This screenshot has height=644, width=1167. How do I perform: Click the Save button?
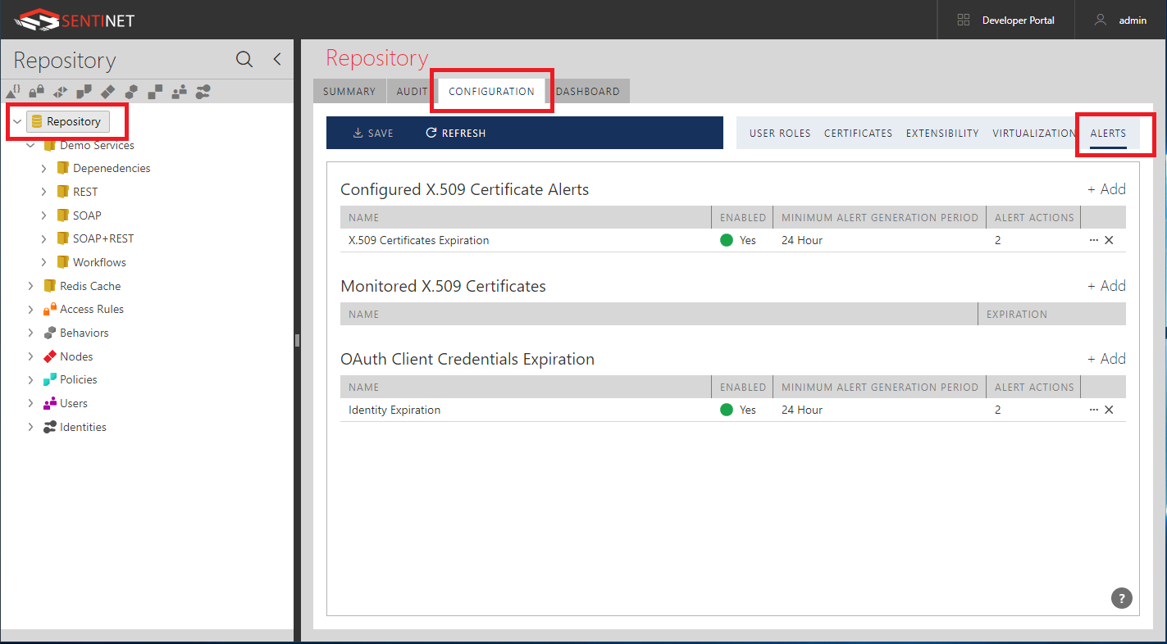[x=373, y=133]
